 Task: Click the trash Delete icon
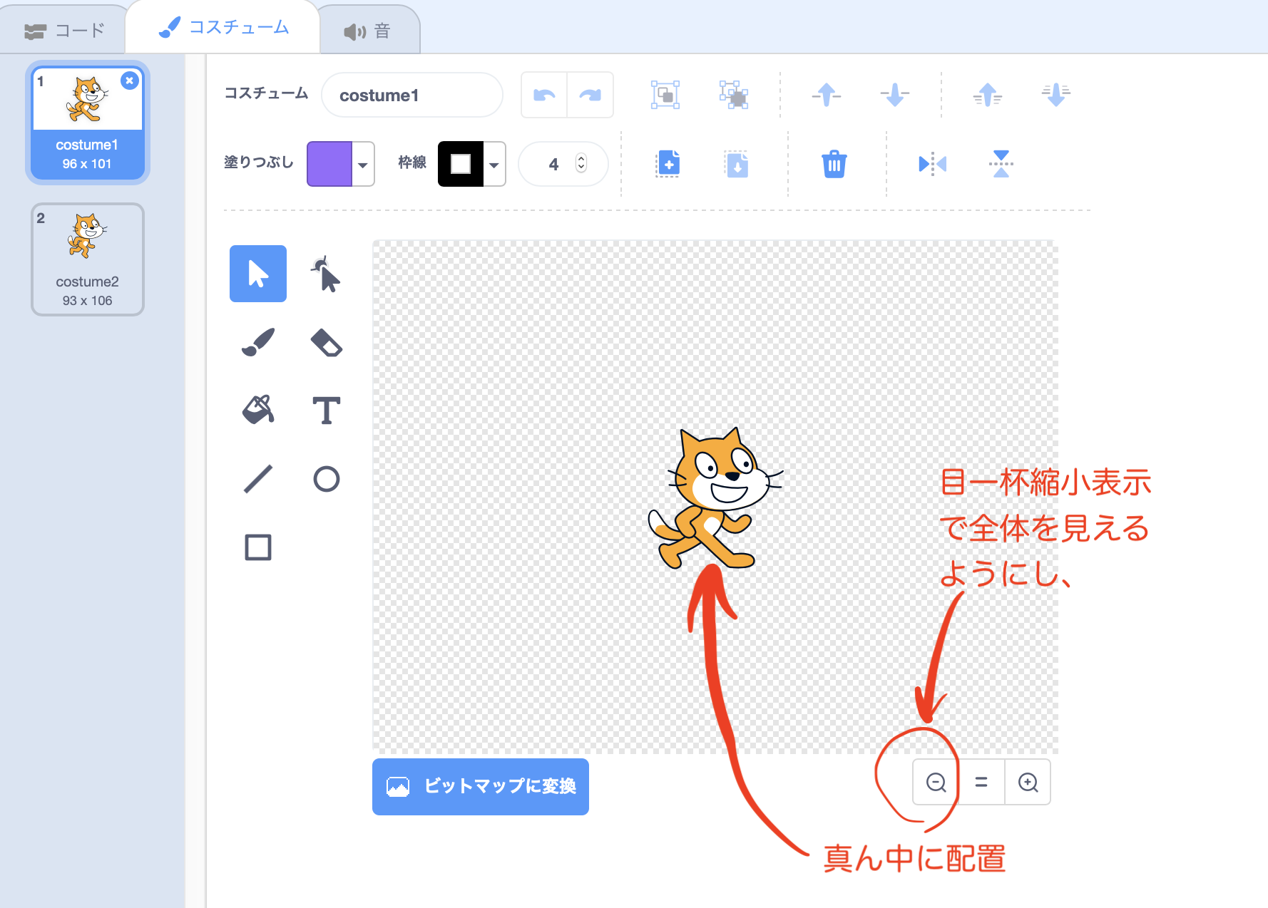click(x=834, y=164)
